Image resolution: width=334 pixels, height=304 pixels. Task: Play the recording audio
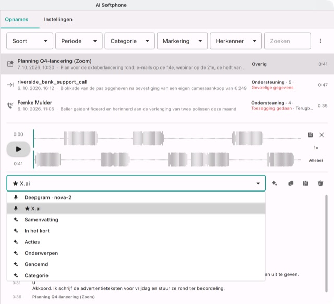pyautogui.click(x=18, y=149)
